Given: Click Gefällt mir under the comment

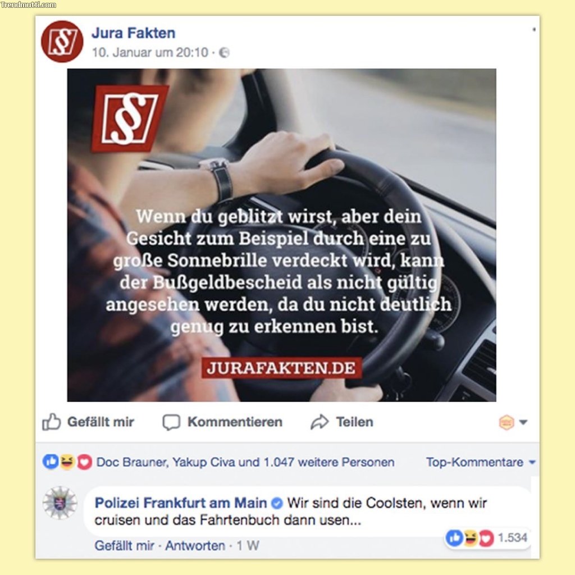Looking at the screenshot, I should tap(124, 546).
